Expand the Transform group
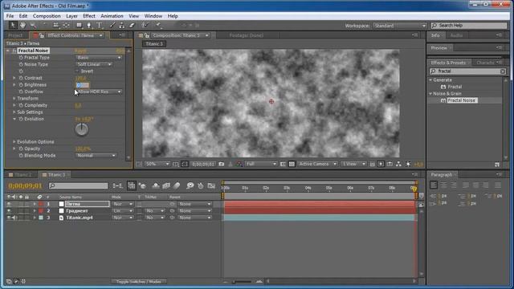Screen dimensions: 514x289 (x=14, y=98)
